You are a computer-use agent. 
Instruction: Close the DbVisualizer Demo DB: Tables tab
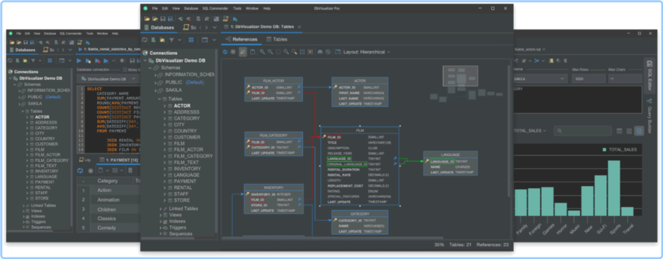(299, 27)
